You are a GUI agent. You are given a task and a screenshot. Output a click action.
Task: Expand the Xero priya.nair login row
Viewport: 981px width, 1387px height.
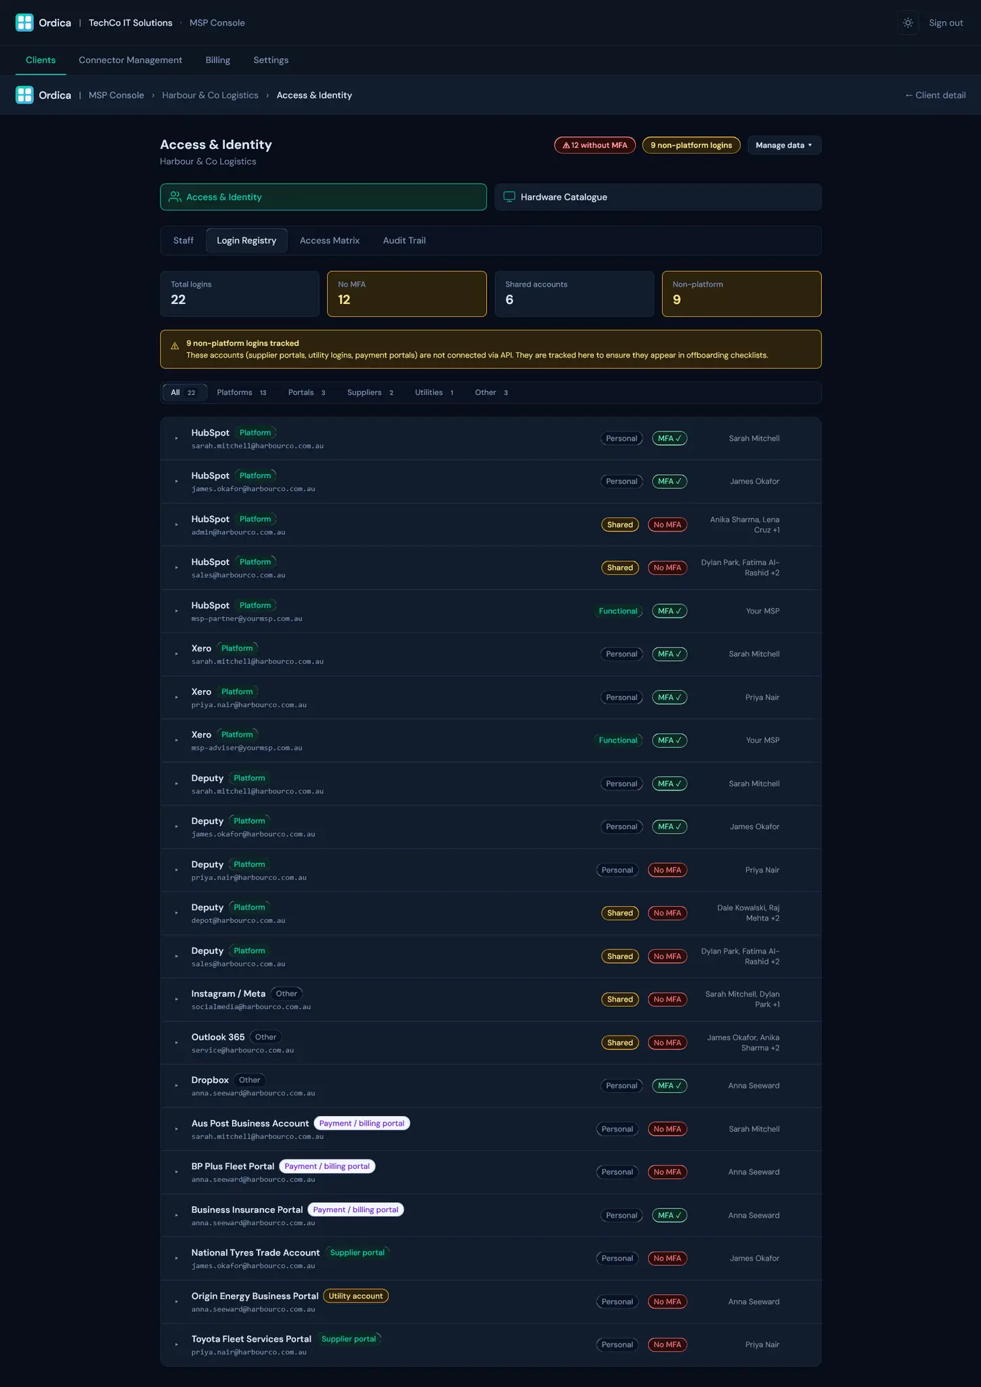pos(177,698)
